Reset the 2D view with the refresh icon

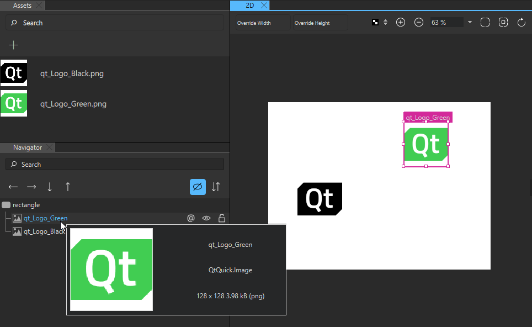(x=521, y=22)
